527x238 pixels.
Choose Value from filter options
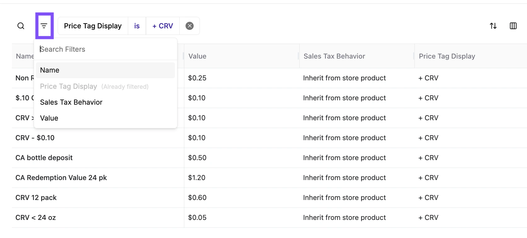click(x=49, y=118)
